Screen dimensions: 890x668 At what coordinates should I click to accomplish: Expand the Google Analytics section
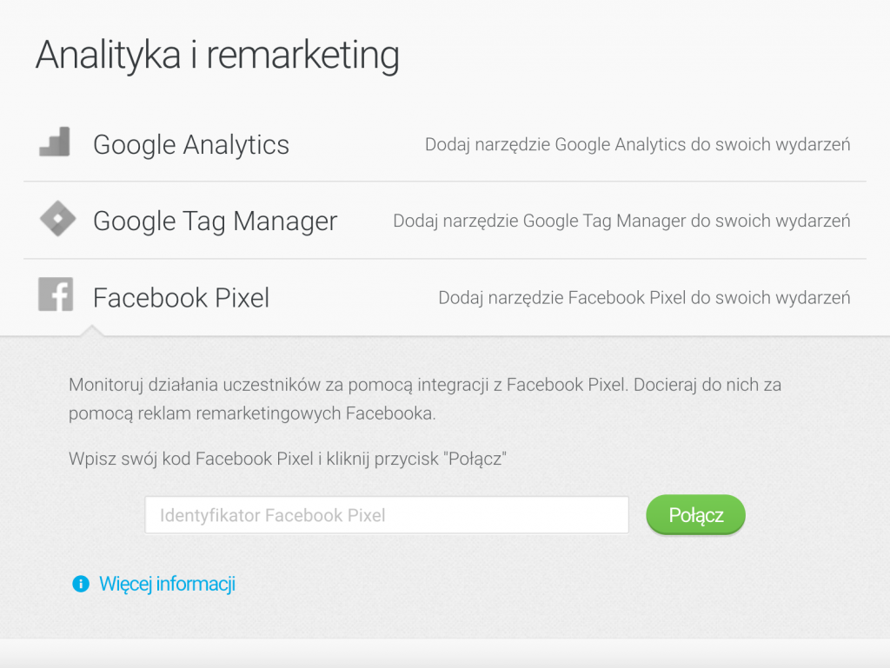445,144
